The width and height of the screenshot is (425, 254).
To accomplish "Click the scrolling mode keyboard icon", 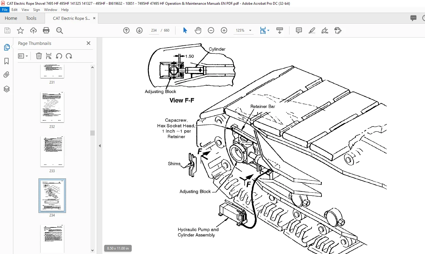I will tap(280, 30).
